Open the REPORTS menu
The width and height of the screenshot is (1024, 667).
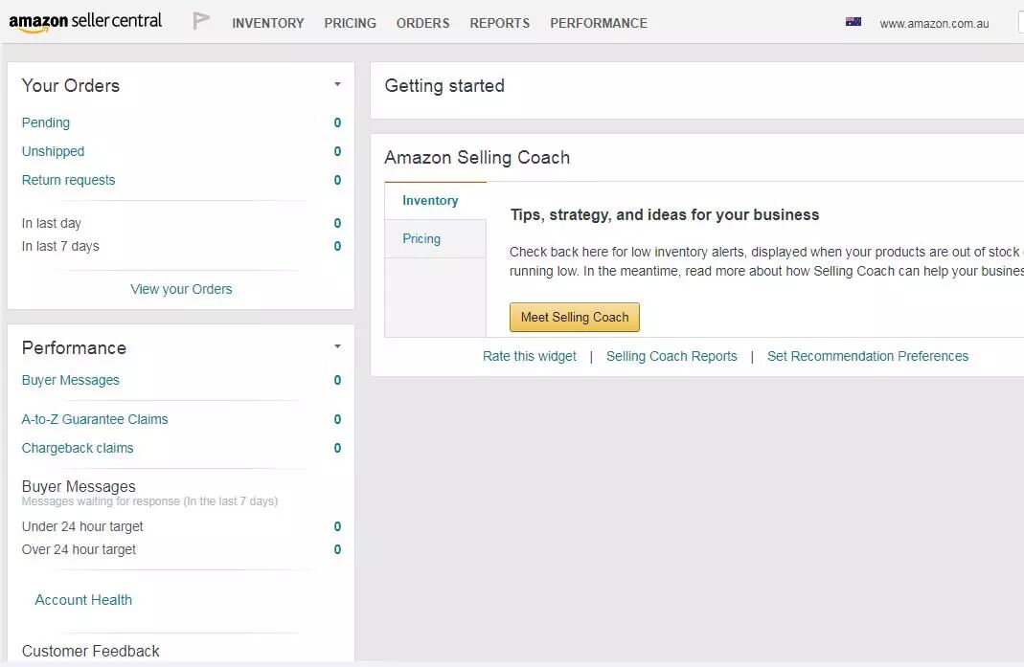(500, 23)
